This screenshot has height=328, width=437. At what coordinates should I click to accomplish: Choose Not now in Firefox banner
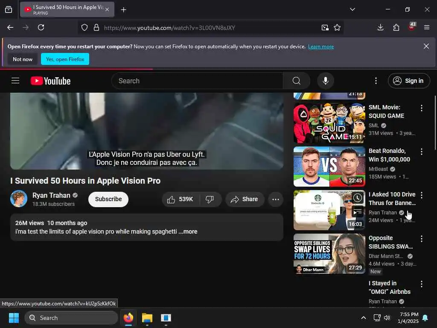pyautogui.click(x=23, y=59)
